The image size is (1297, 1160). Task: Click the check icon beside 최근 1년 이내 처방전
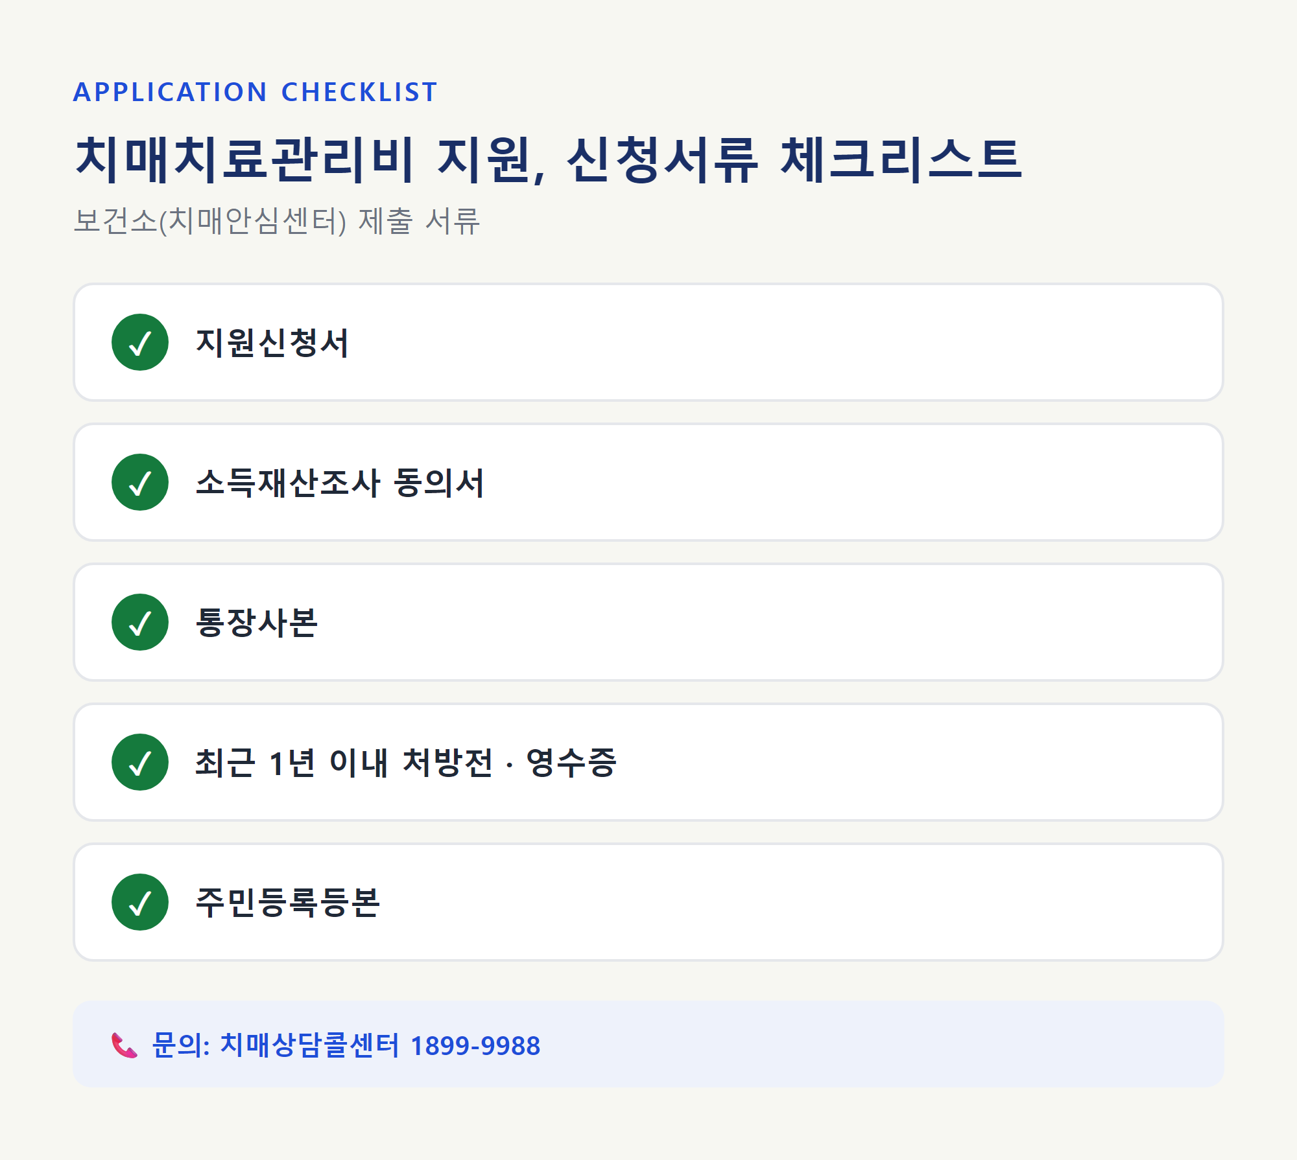(140, 762)
